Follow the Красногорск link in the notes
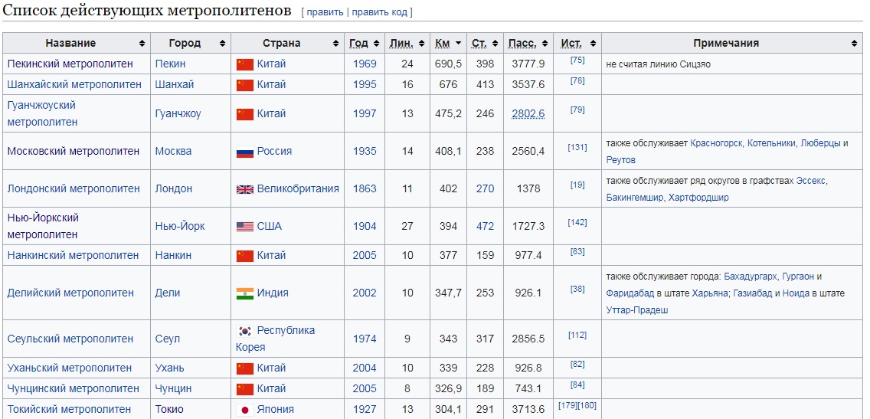 point(716,143)
